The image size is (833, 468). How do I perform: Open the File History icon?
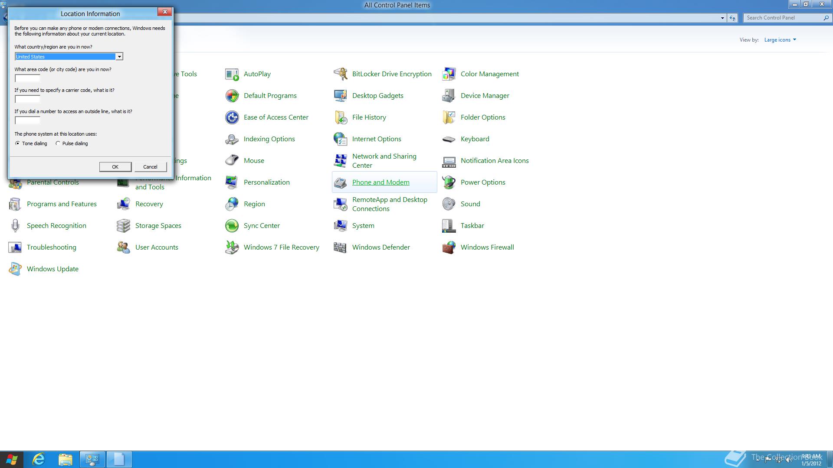341,117
